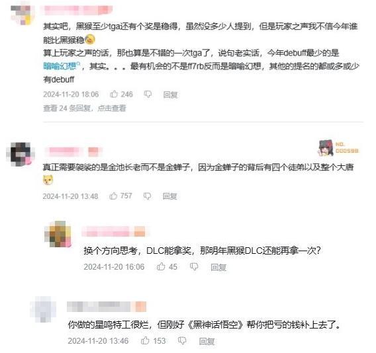This screenshot has width=376, height=353.
Task: Dislike the reply posted at 16:06
Action: [194, 267]
